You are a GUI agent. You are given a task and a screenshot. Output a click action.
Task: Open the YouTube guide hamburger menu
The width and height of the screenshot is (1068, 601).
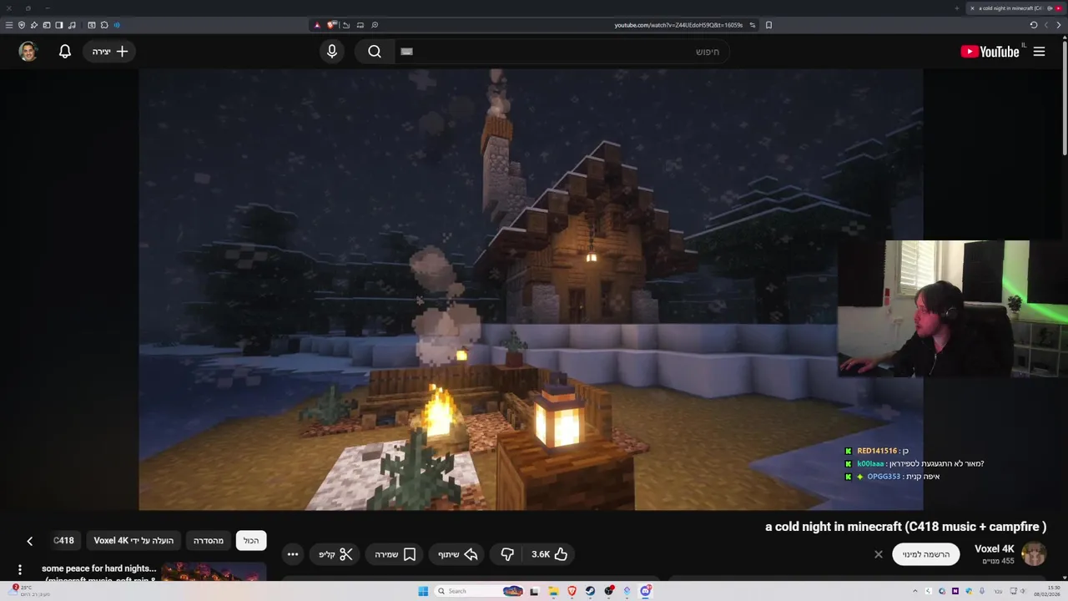[1039, 52]
